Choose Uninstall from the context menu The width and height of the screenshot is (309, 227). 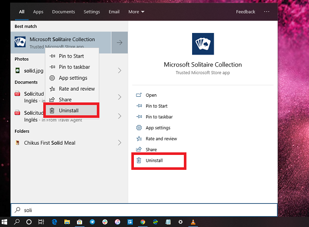point(70,110)
